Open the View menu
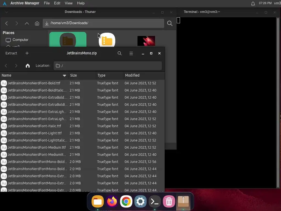Viewport: 281px width, 211px height. (x=69, y=3)
